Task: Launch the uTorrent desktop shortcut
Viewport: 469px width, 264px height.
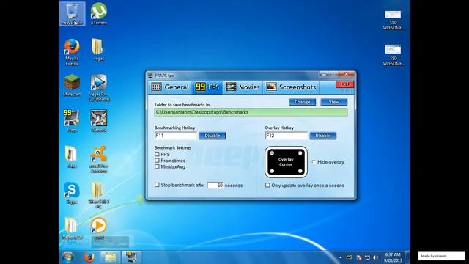Action: coord(99,13)
